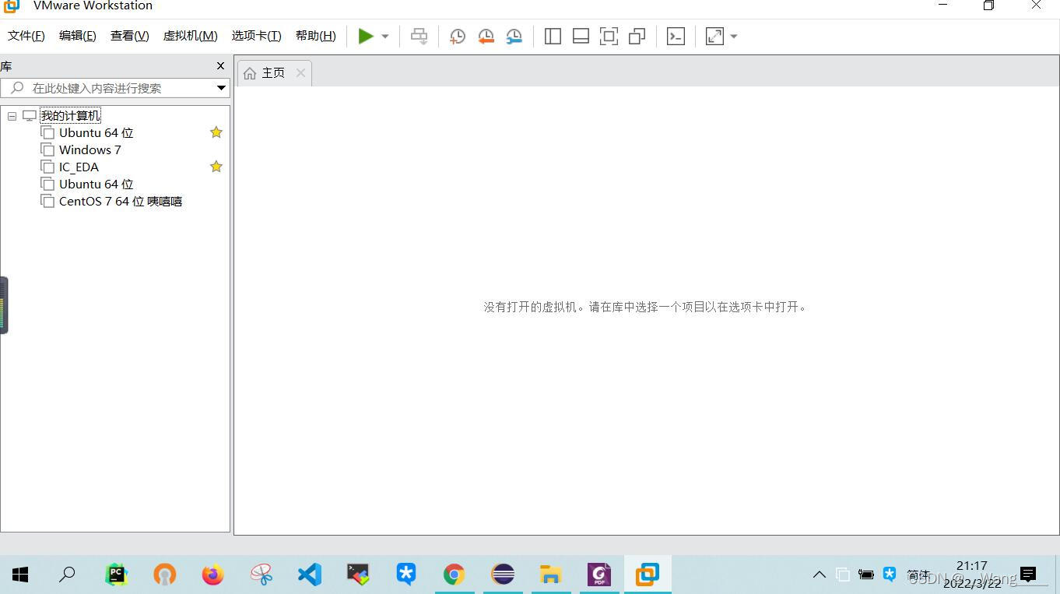
Task: Click the Send Ctrl+Alt+Del toolbar icon
Action: 419,37
